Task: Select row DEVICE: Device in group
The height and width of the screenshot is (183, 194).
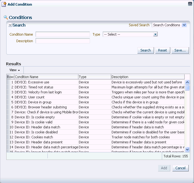Action: click(x=95, y=102)
